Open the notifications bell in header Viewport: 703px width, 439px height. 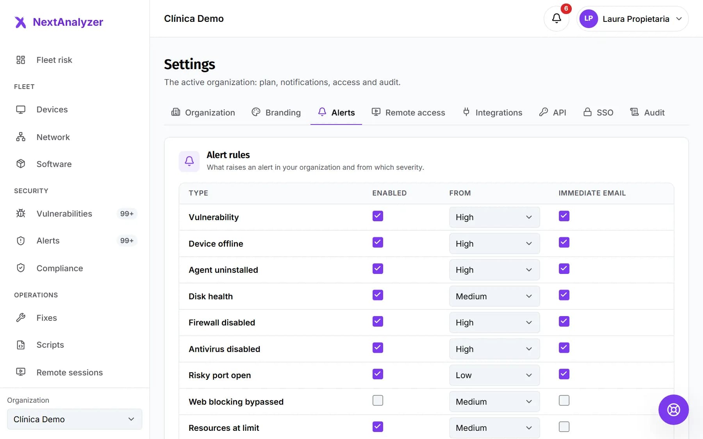coord(556,19)
